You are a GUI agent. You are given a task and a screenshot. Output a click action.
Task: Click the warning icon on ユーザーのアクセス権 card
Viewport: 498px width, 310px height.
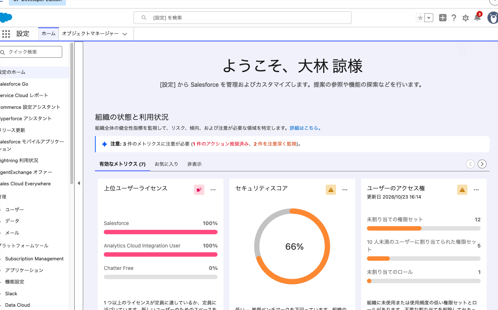[462, 190]
